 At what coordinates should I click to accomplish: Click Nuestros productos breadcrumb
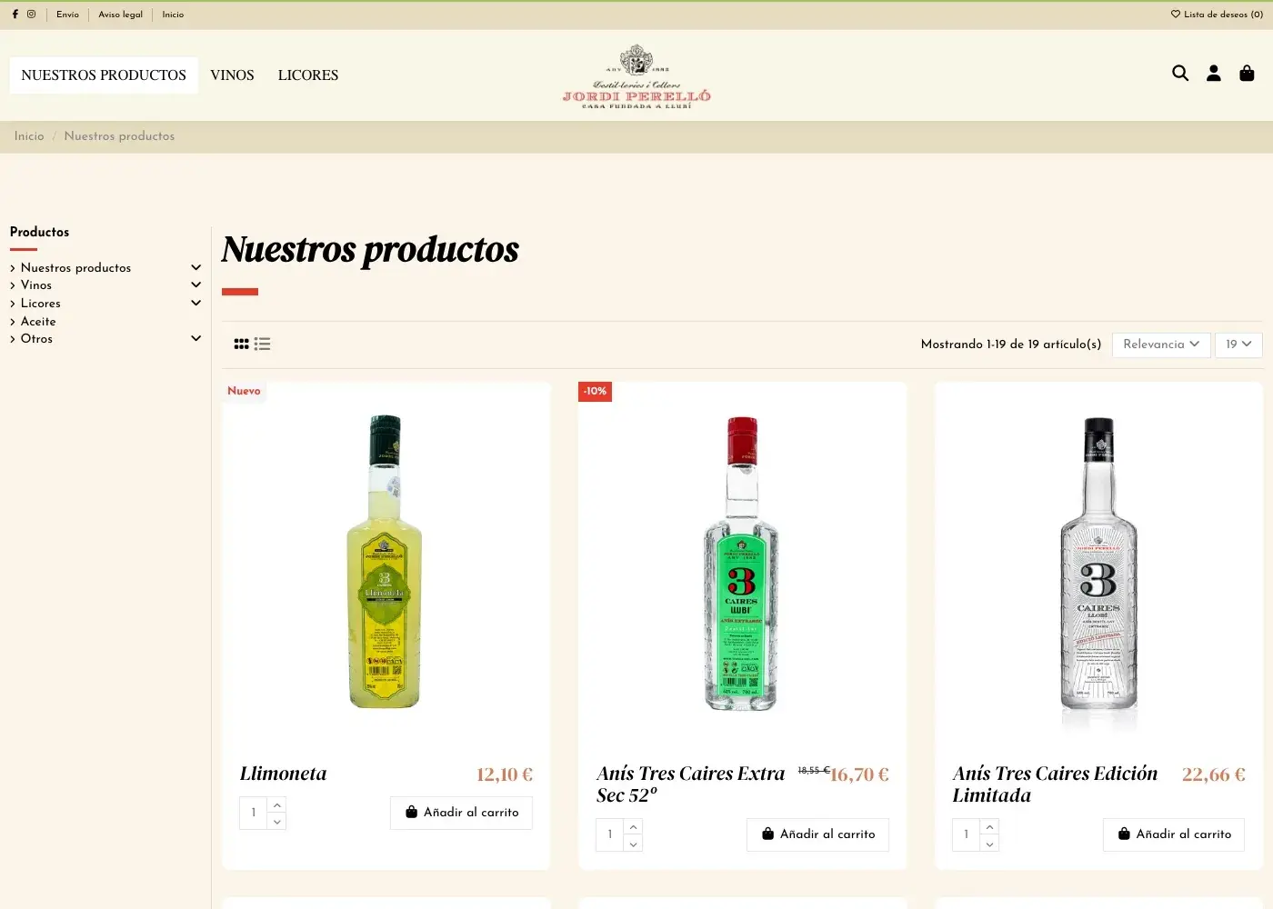(x=119, y=136)
